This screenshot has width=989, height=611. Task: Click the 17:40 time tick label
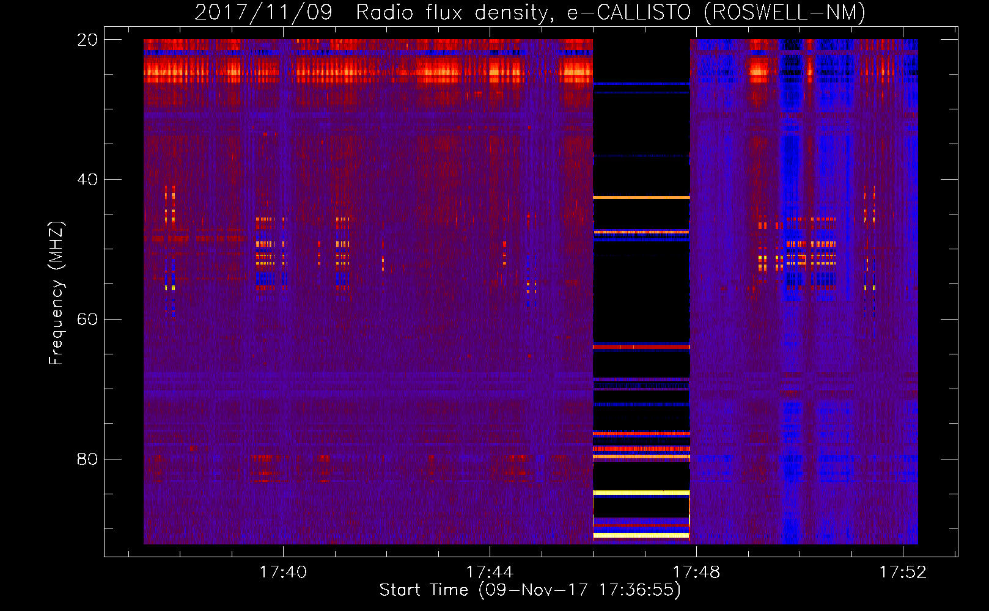point(283,572)
